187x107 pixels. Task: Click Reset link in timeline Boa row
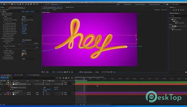click(x=44, y=89)
